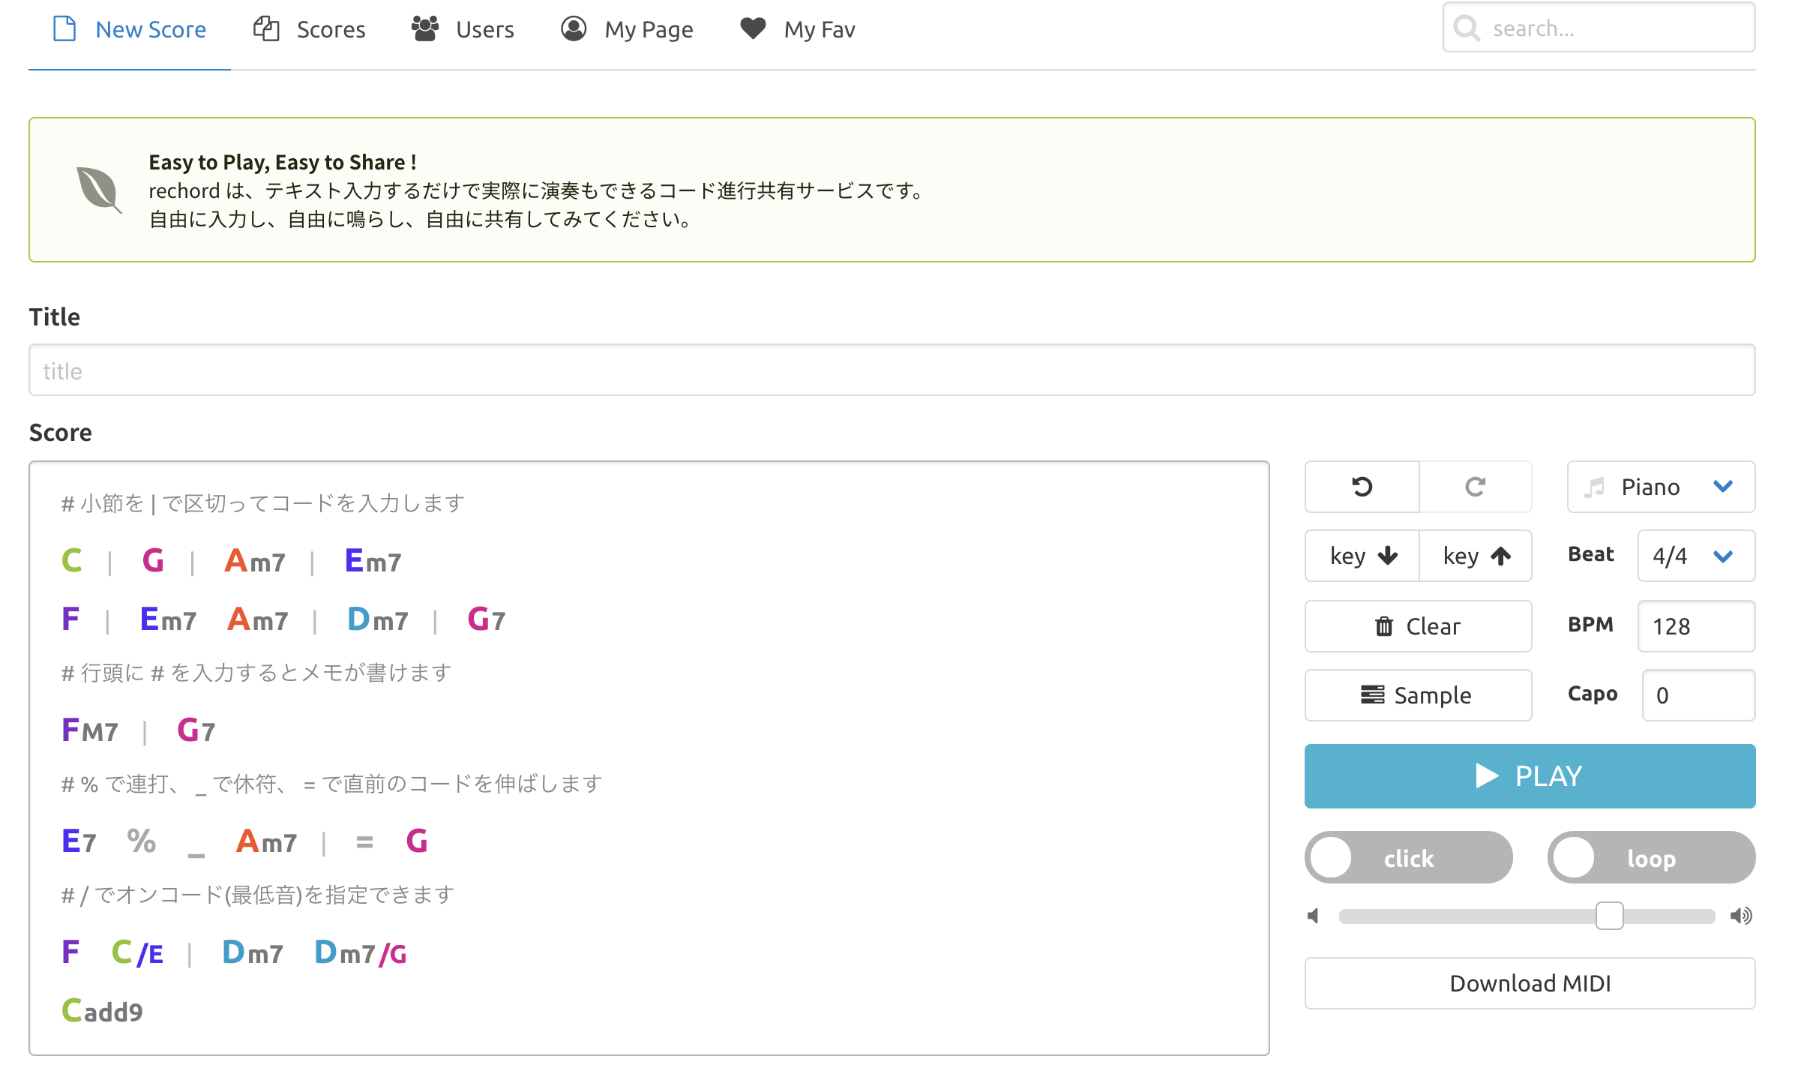Enable the click metronome toggle
Image resolution: width=1801 pixels, height=1092 pixels.
point(1408,857)
